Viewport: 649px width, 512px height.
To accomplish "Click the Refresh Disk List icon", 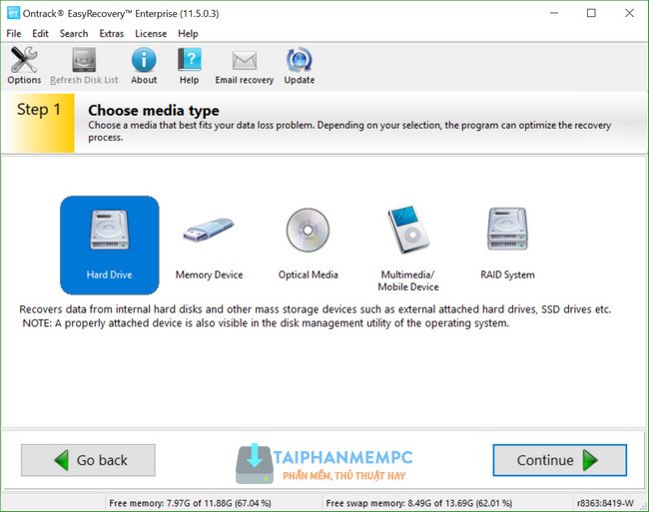I will 84,65.
